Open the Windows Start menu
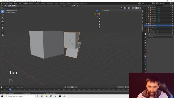174x98 pixels. [x=2, y=96]
